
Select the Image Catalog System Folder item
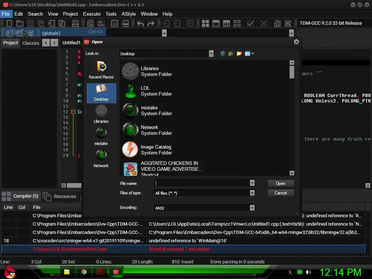pos(147,150)
